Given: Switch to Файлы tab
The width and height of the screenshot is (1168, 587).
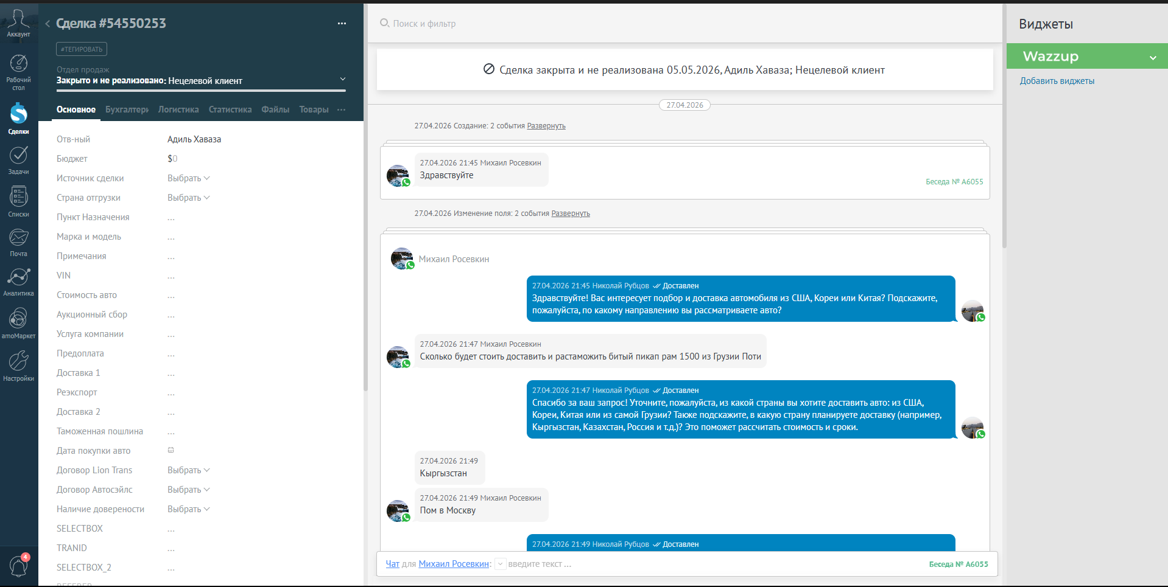Looking at the screenshot, I should (x=275, y=109).
